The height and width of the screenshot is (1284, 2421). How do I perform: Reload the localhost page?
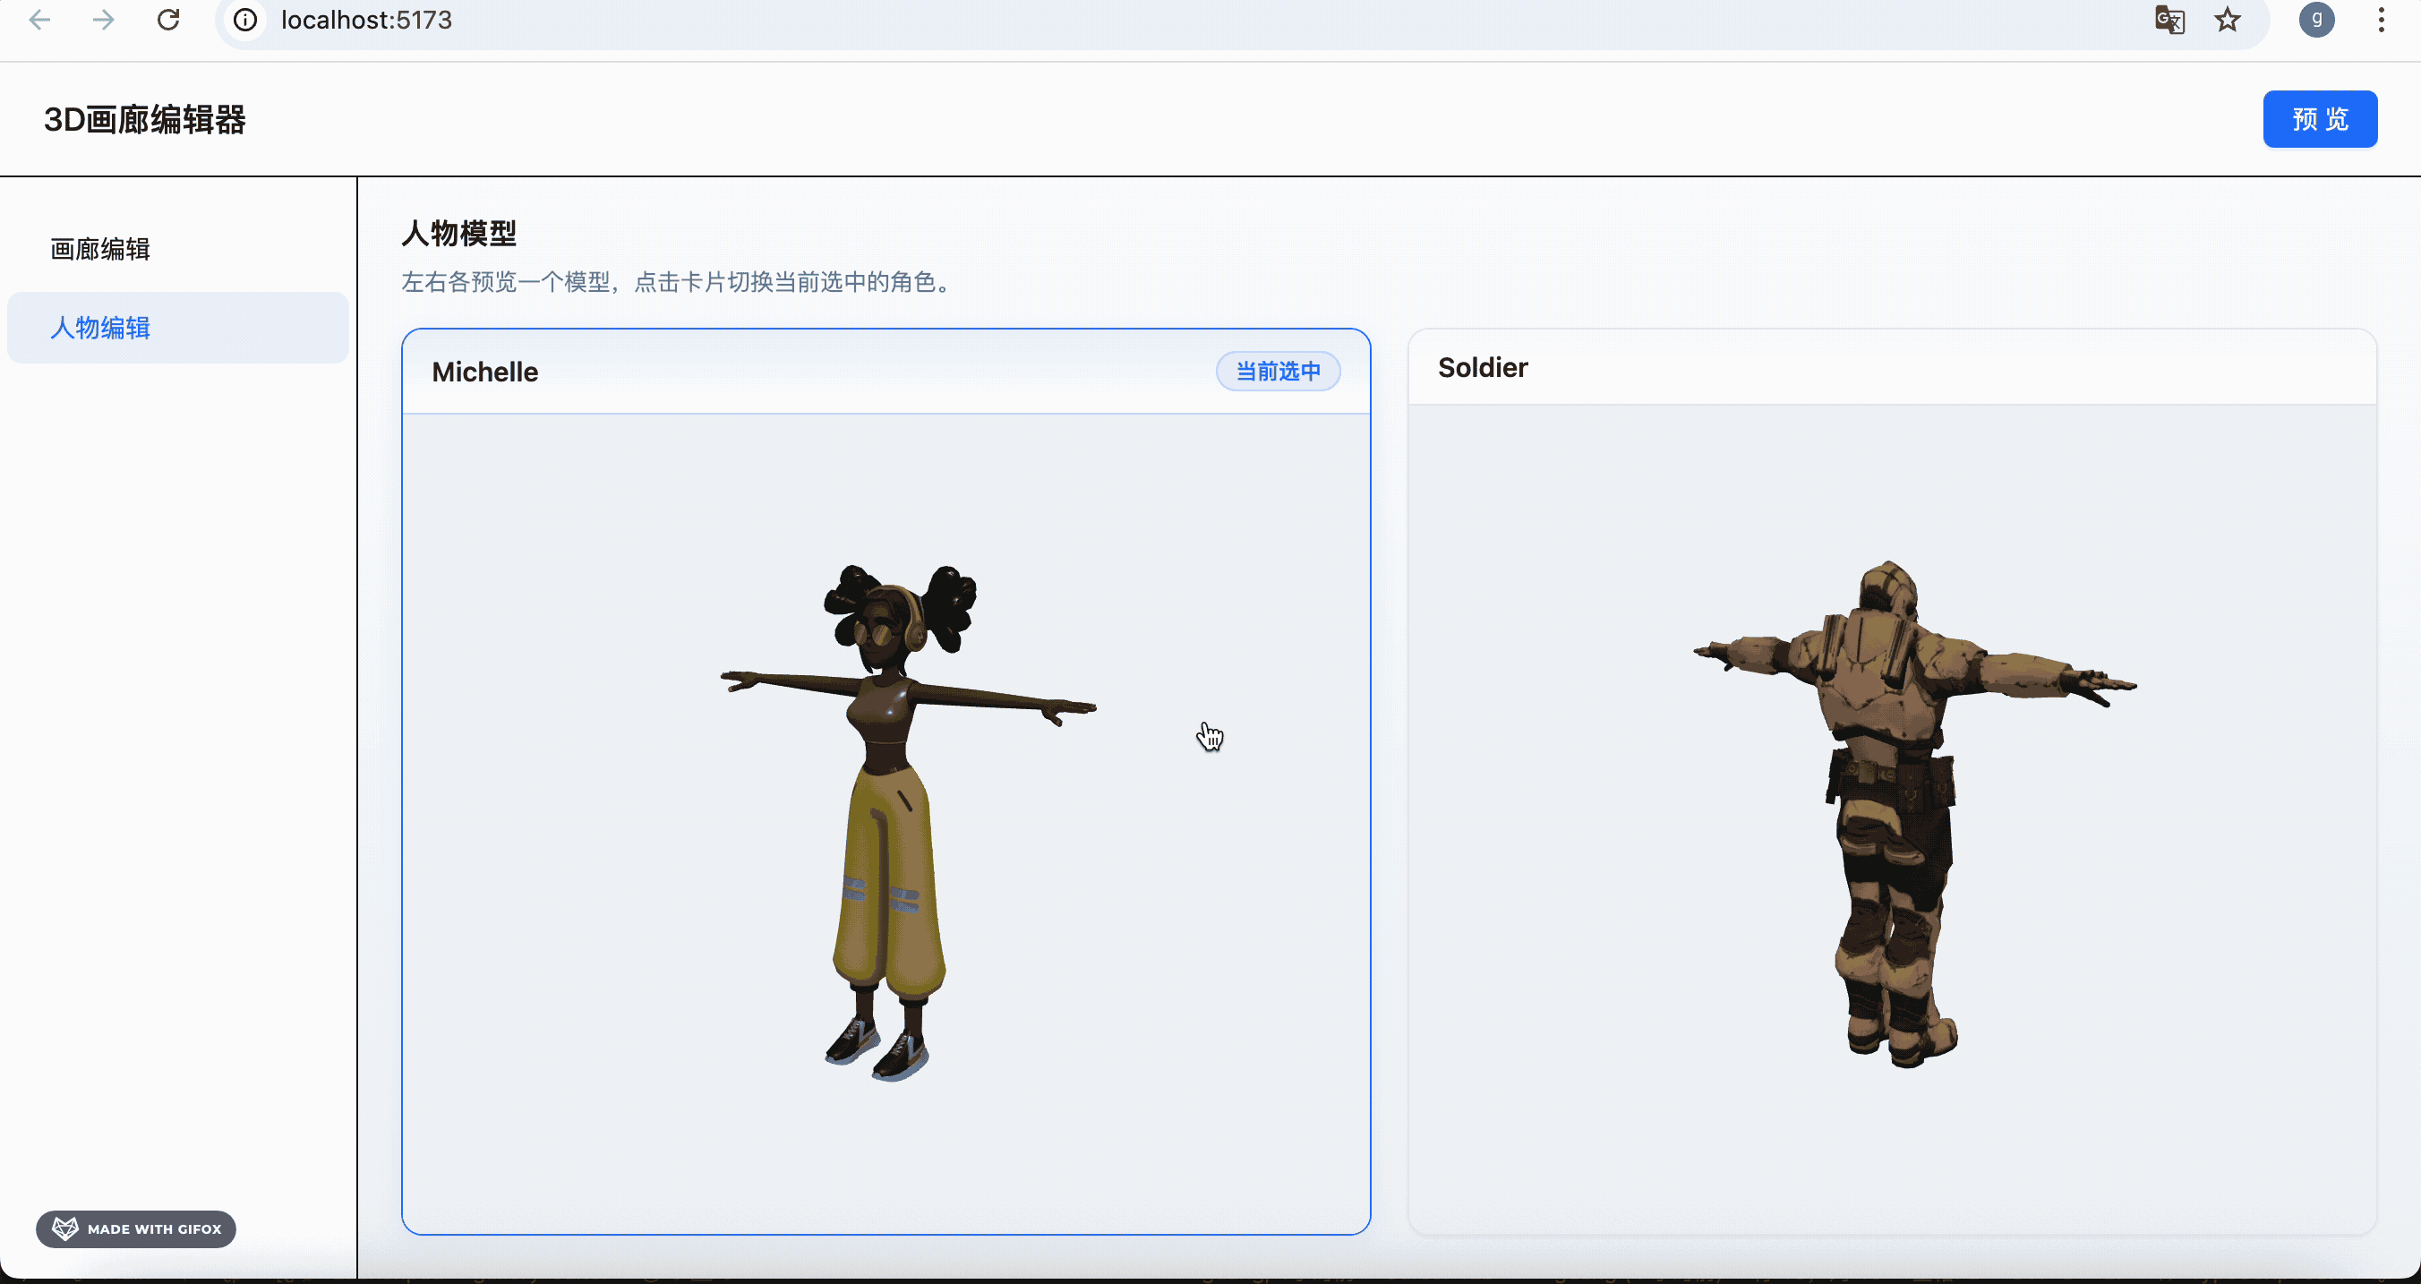click(168, 20)
